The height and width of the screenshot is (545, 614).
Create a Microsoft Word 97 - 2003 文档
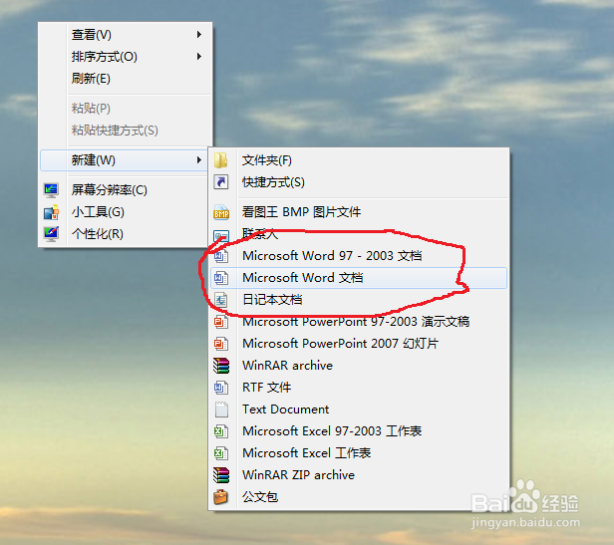[x=359, y=256]
